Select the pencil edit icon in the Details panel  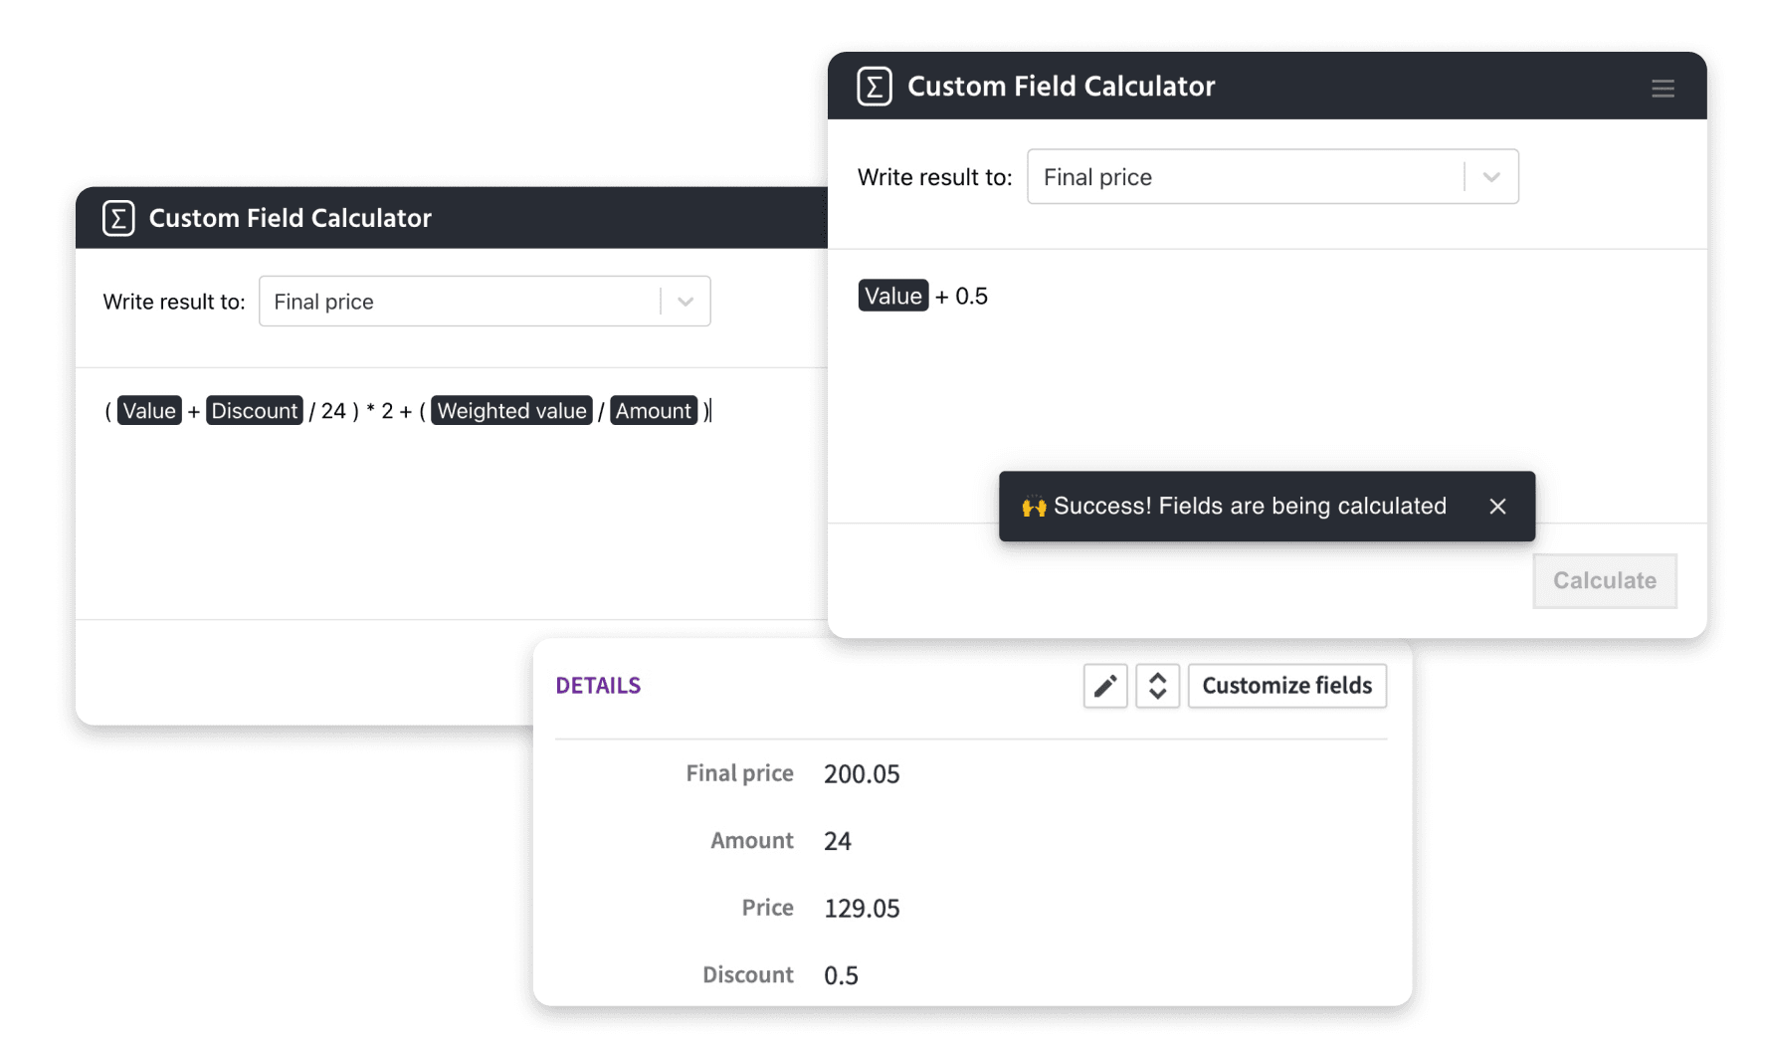(x=1104, y=686)
